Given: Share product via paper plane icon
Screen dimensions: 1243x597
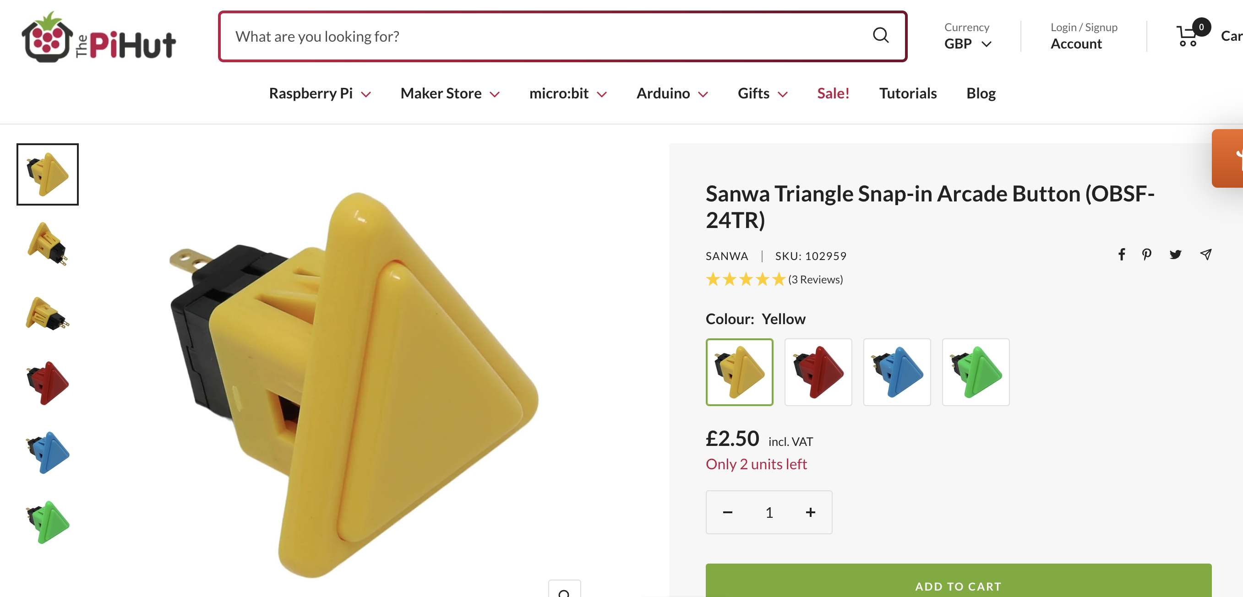Looking at the screenshot, I should (x=1205, y=254).
